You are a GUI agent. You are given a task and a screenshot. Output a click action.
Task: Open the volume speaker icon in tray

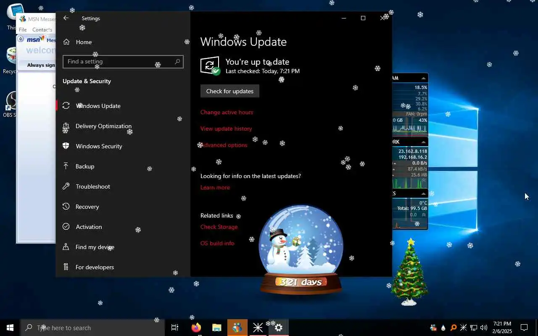(x=484, y=328)
